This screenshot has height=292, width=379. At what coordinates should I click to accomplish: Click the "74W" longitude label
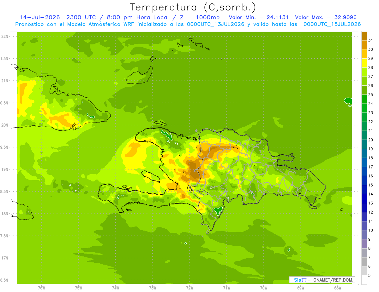pyautogui.click(x=116, y=288)
